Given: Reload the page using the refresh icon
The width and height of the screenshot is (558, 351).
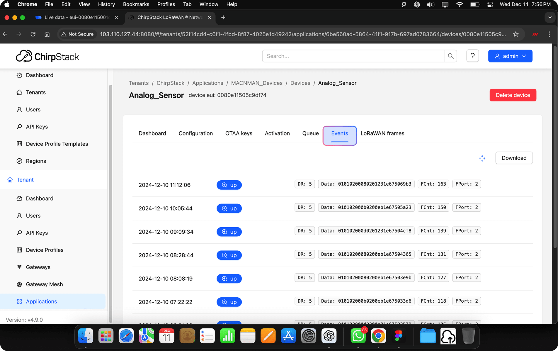Looking at the screenshot, I should point(33,34).
